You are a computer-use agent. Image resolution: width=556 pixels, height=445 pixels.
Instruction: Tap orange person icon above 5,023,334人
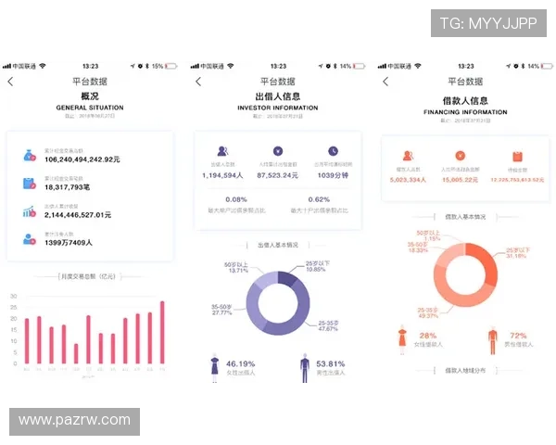point(408,156)
